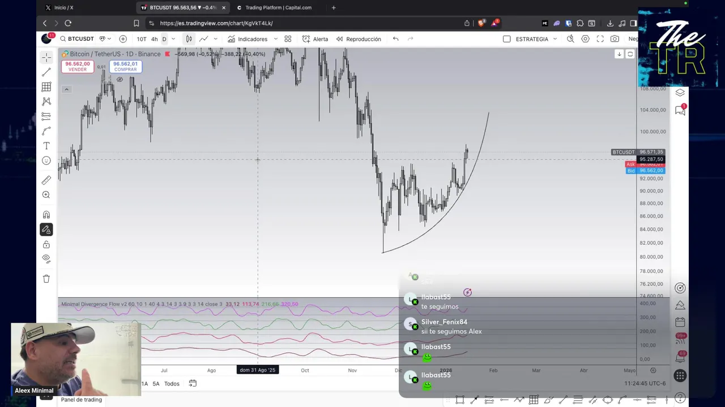
Task: Select the line chart style icon
Action: coord(203,39)
